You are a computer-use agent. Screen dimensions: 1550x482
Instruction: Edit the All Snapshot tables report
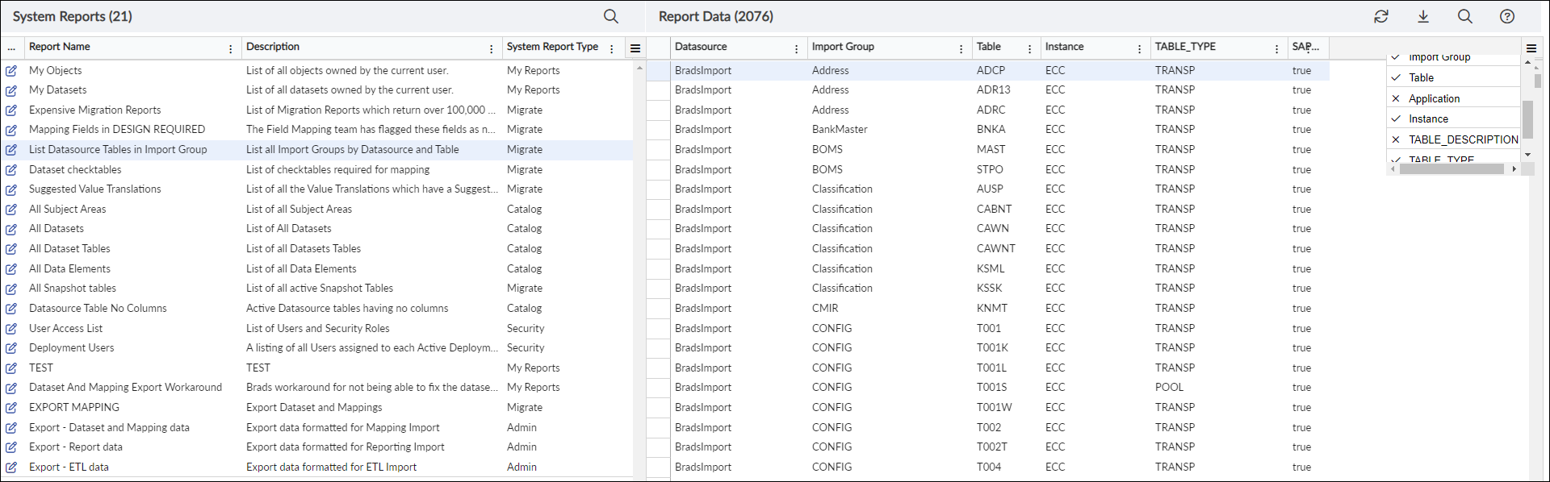pos(11,289)
